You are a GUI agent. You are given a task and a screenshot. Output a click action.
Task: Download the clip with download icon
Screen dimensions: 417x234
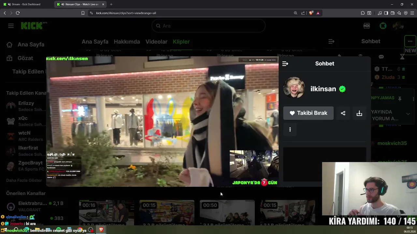359,113
